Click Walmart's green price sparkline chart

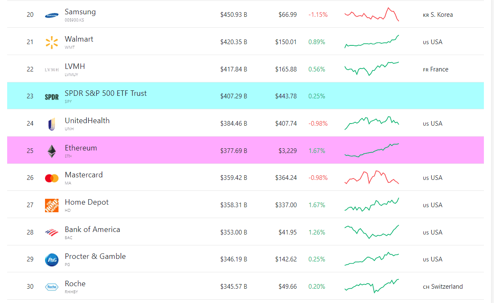point(372,42)
